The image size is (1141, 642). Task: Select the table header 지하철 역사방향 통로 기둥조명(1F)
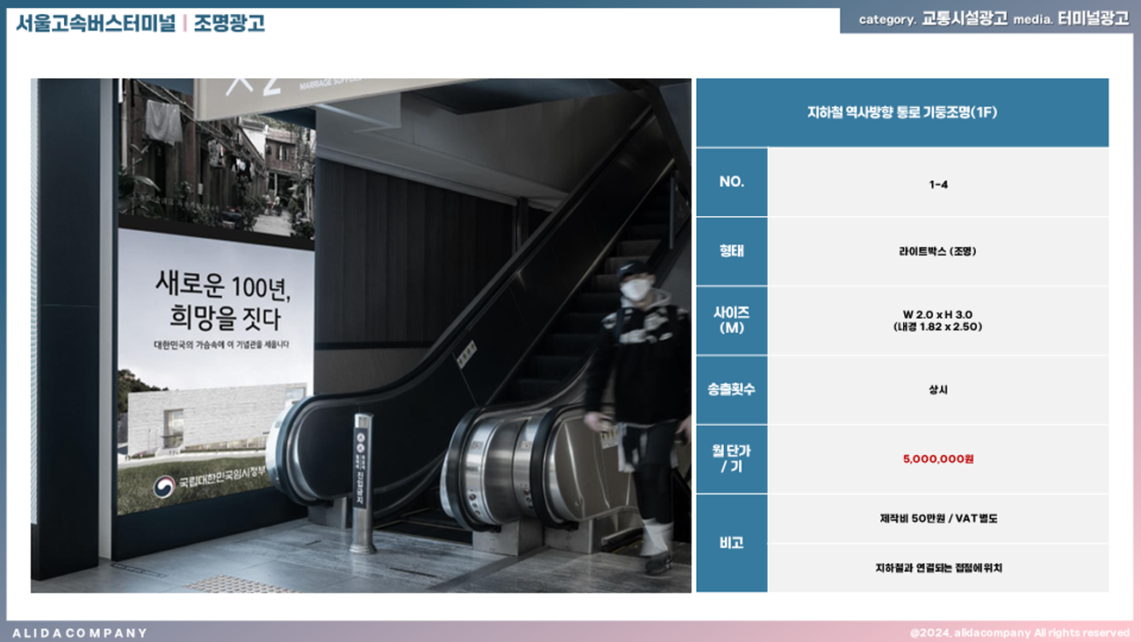pyautogui.click(x=901, y=112)
